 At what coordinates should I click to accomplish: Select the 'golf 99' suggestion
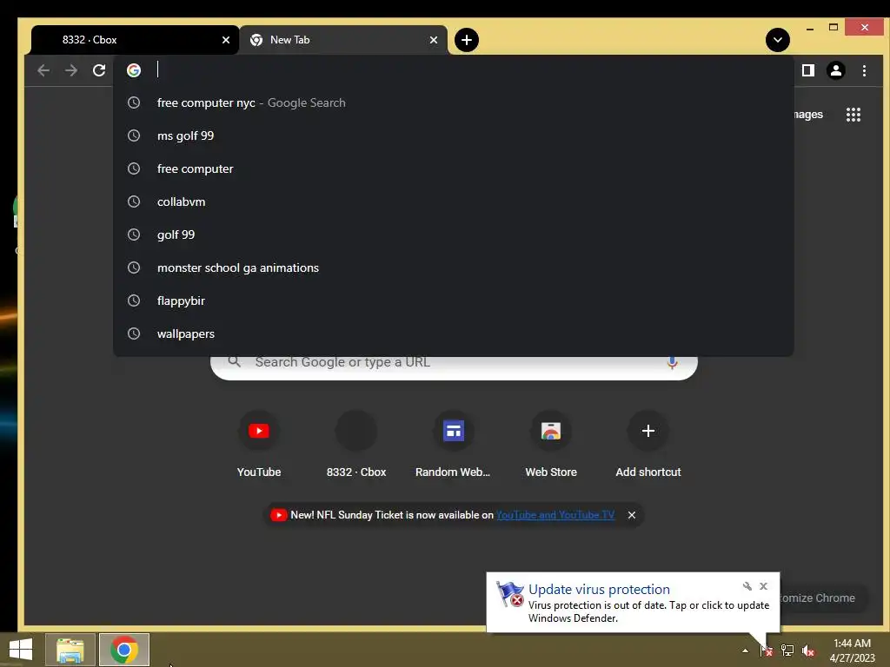[x=453, y=234]
